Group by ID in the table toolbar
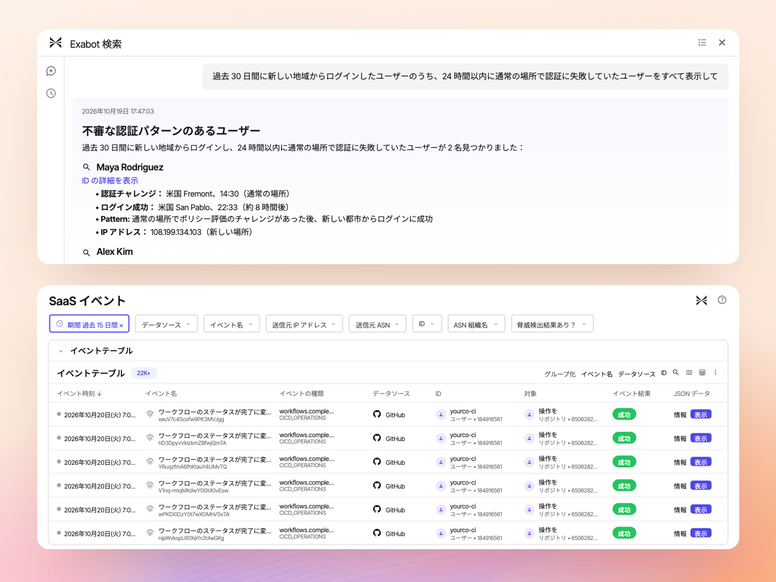Viewport: 776px width, 582px height. tap(663, 373)
